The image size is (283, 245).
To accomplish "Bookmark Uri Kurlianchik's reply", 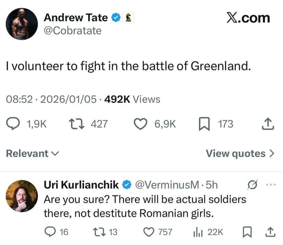I will click(x=247, y=232).
